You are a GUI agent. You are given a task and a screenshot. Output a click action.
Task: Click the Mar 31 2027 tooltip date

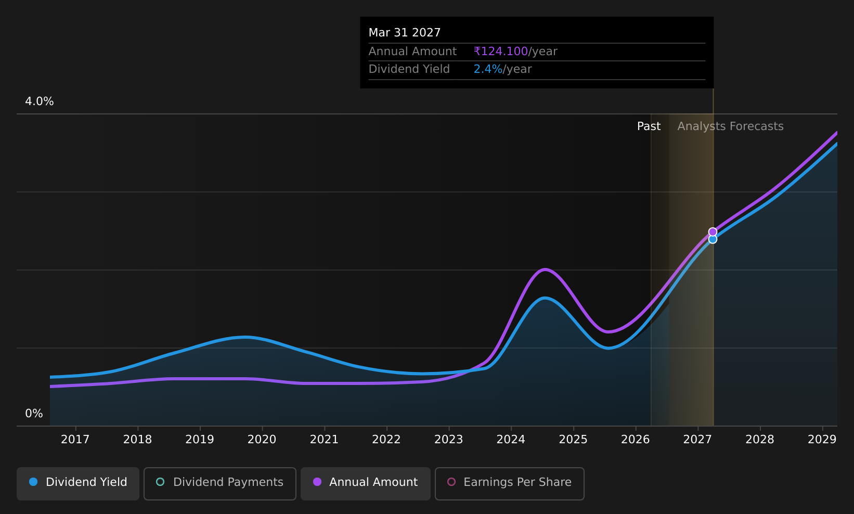[x=405, y=33]
